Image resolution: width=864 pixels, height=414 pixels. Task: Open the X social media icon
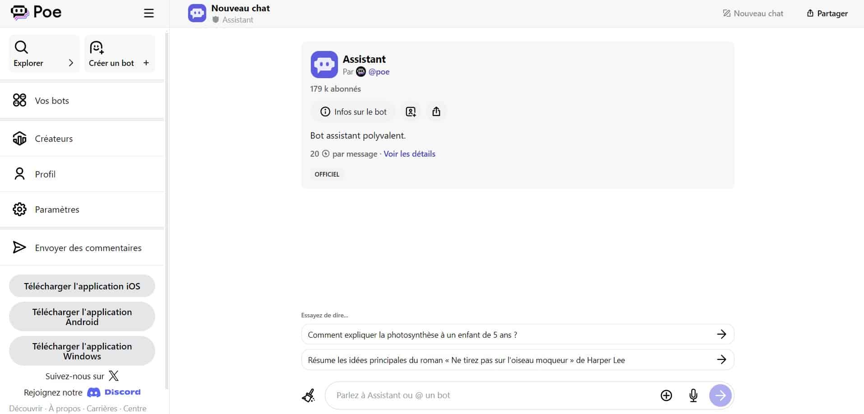[114, 376]
